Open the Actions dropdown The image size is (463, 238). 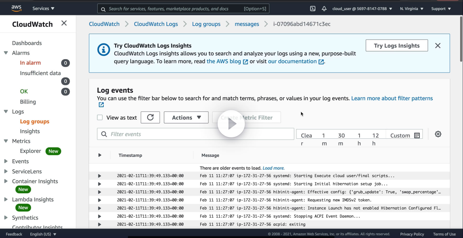coord(186,117)
